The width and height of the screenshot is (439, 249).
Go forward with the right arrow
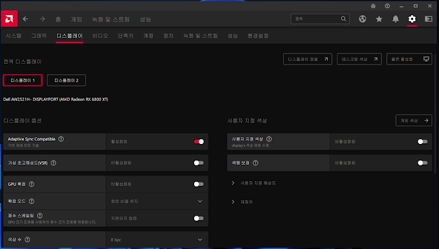(x=43, y=19)
